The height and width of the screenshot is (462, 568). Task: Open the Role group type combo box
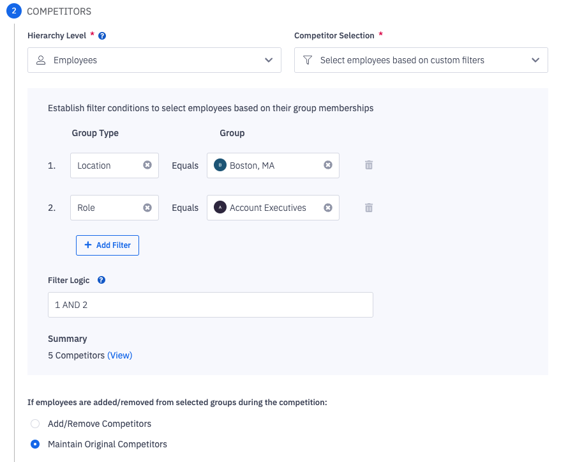[105, 208]
